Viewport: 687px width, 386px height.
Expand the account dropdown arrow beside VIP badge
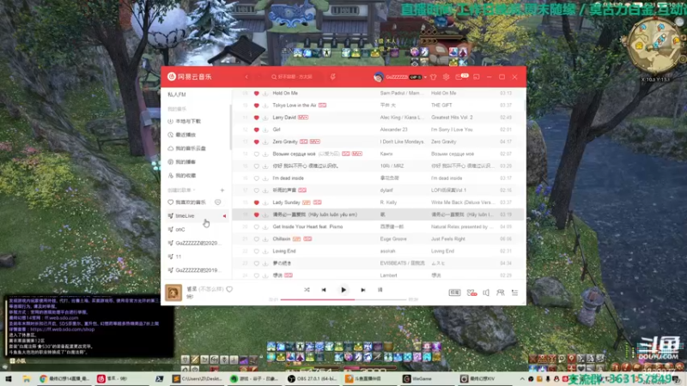(425, 77)
